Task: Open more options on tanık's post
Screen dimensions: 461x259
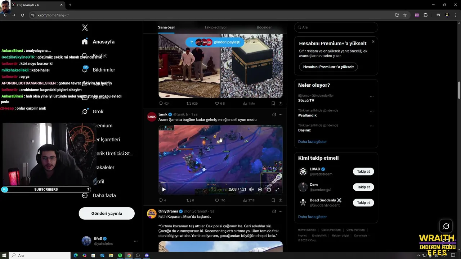Action: [281, 114]
